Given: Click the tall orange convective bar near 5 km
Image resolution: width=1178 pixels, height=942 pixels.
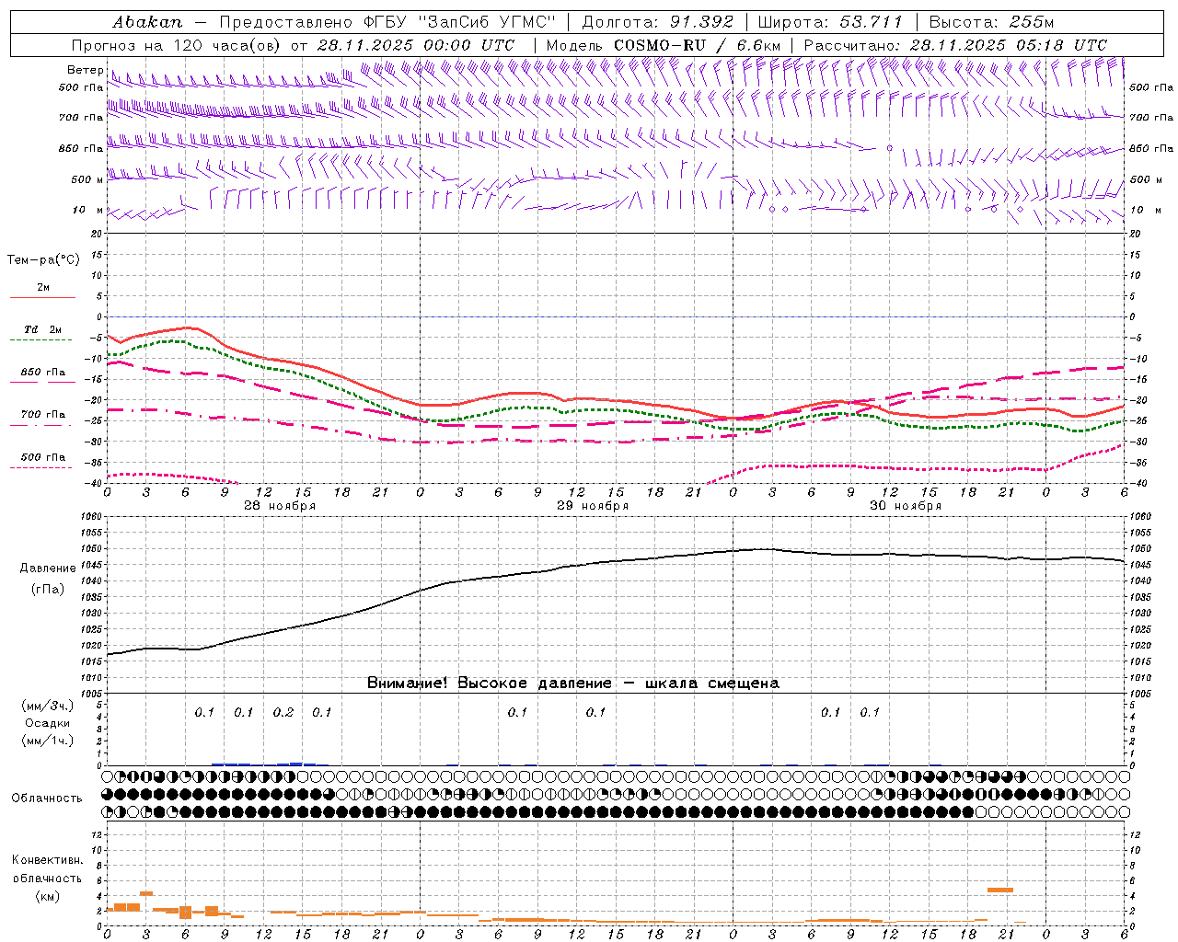Looking at the screenshot, I should 1000,890.
